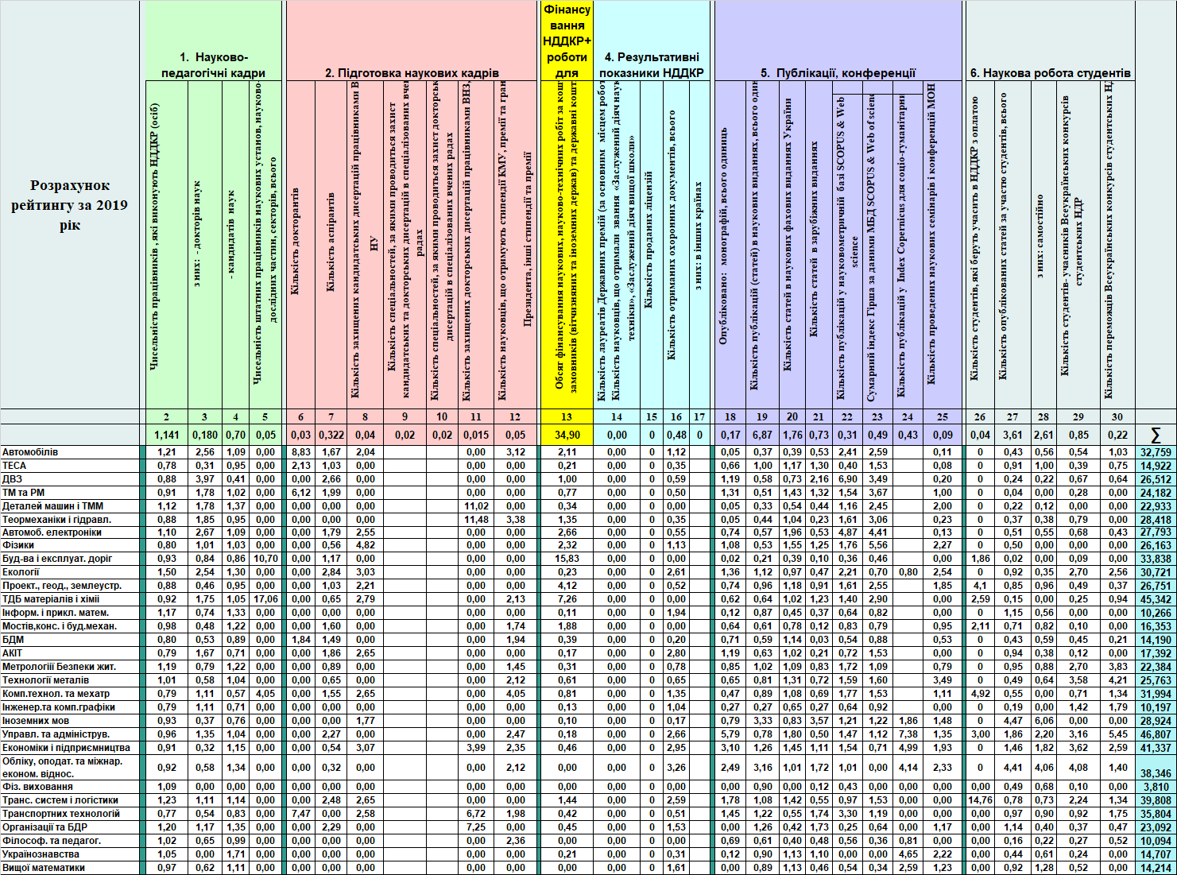Viewport: 1177px width, 875px height.
Task: Click the total '46,807' in the sum column
Action: [x=1156, y=734]
